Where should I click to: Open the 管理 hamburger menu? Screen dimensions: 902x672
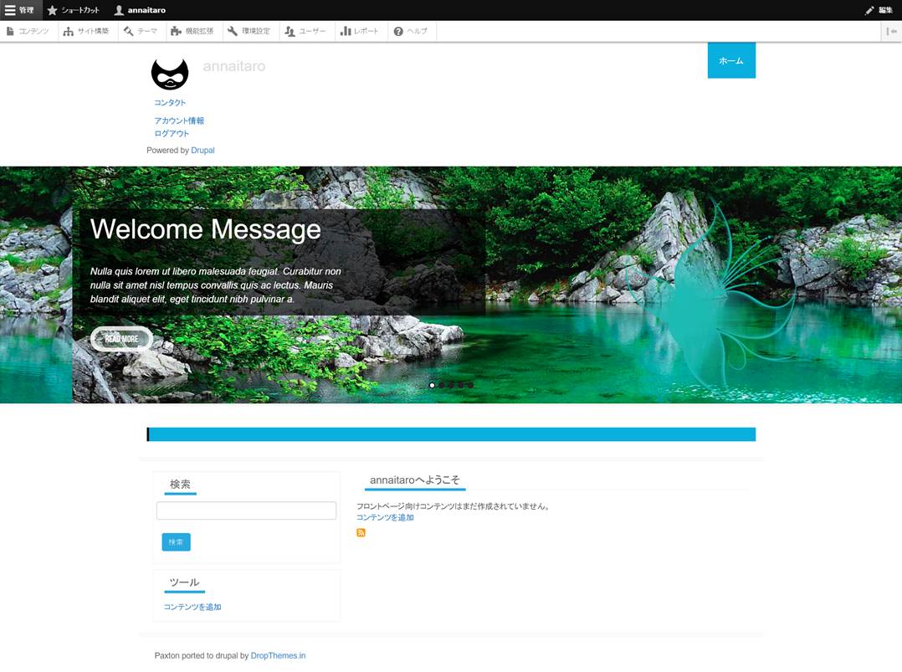(x=20, y=10)
